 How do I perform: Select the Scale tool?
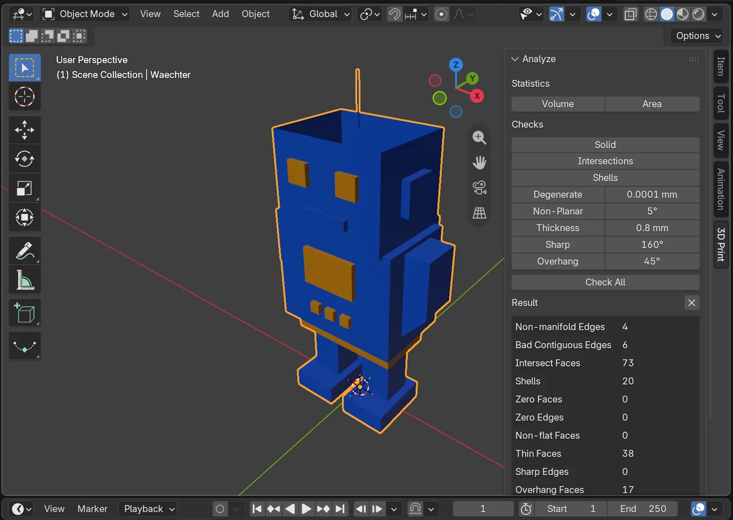pyautogui.click(x=24, y=188)
